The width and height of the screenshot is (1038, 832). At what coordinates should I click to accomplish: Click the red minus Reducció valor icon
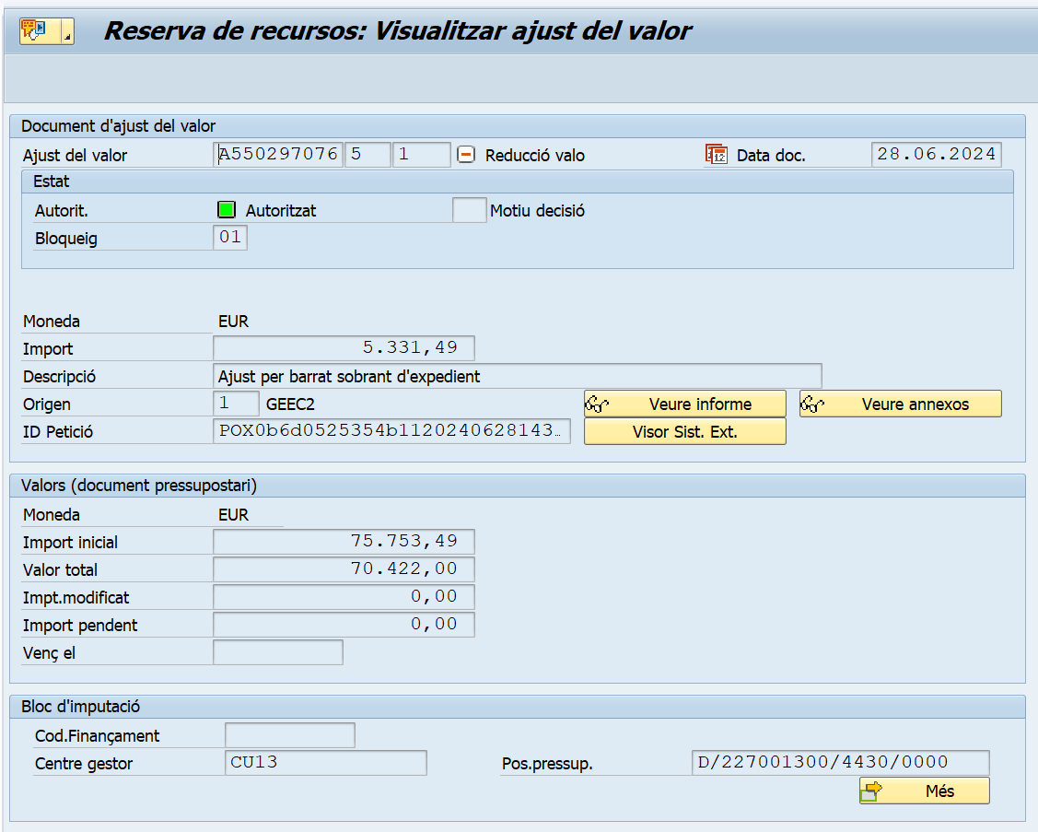(x=467, y=155)
